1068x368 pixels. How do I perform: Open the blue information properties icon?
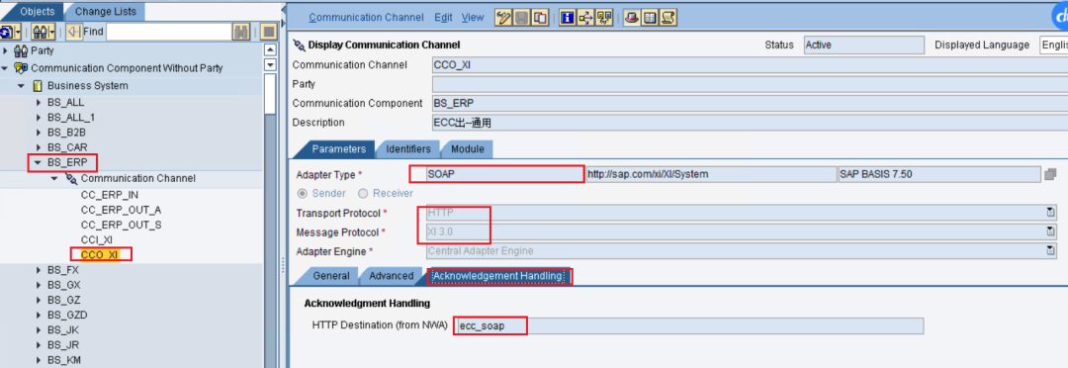coord(567,18)
